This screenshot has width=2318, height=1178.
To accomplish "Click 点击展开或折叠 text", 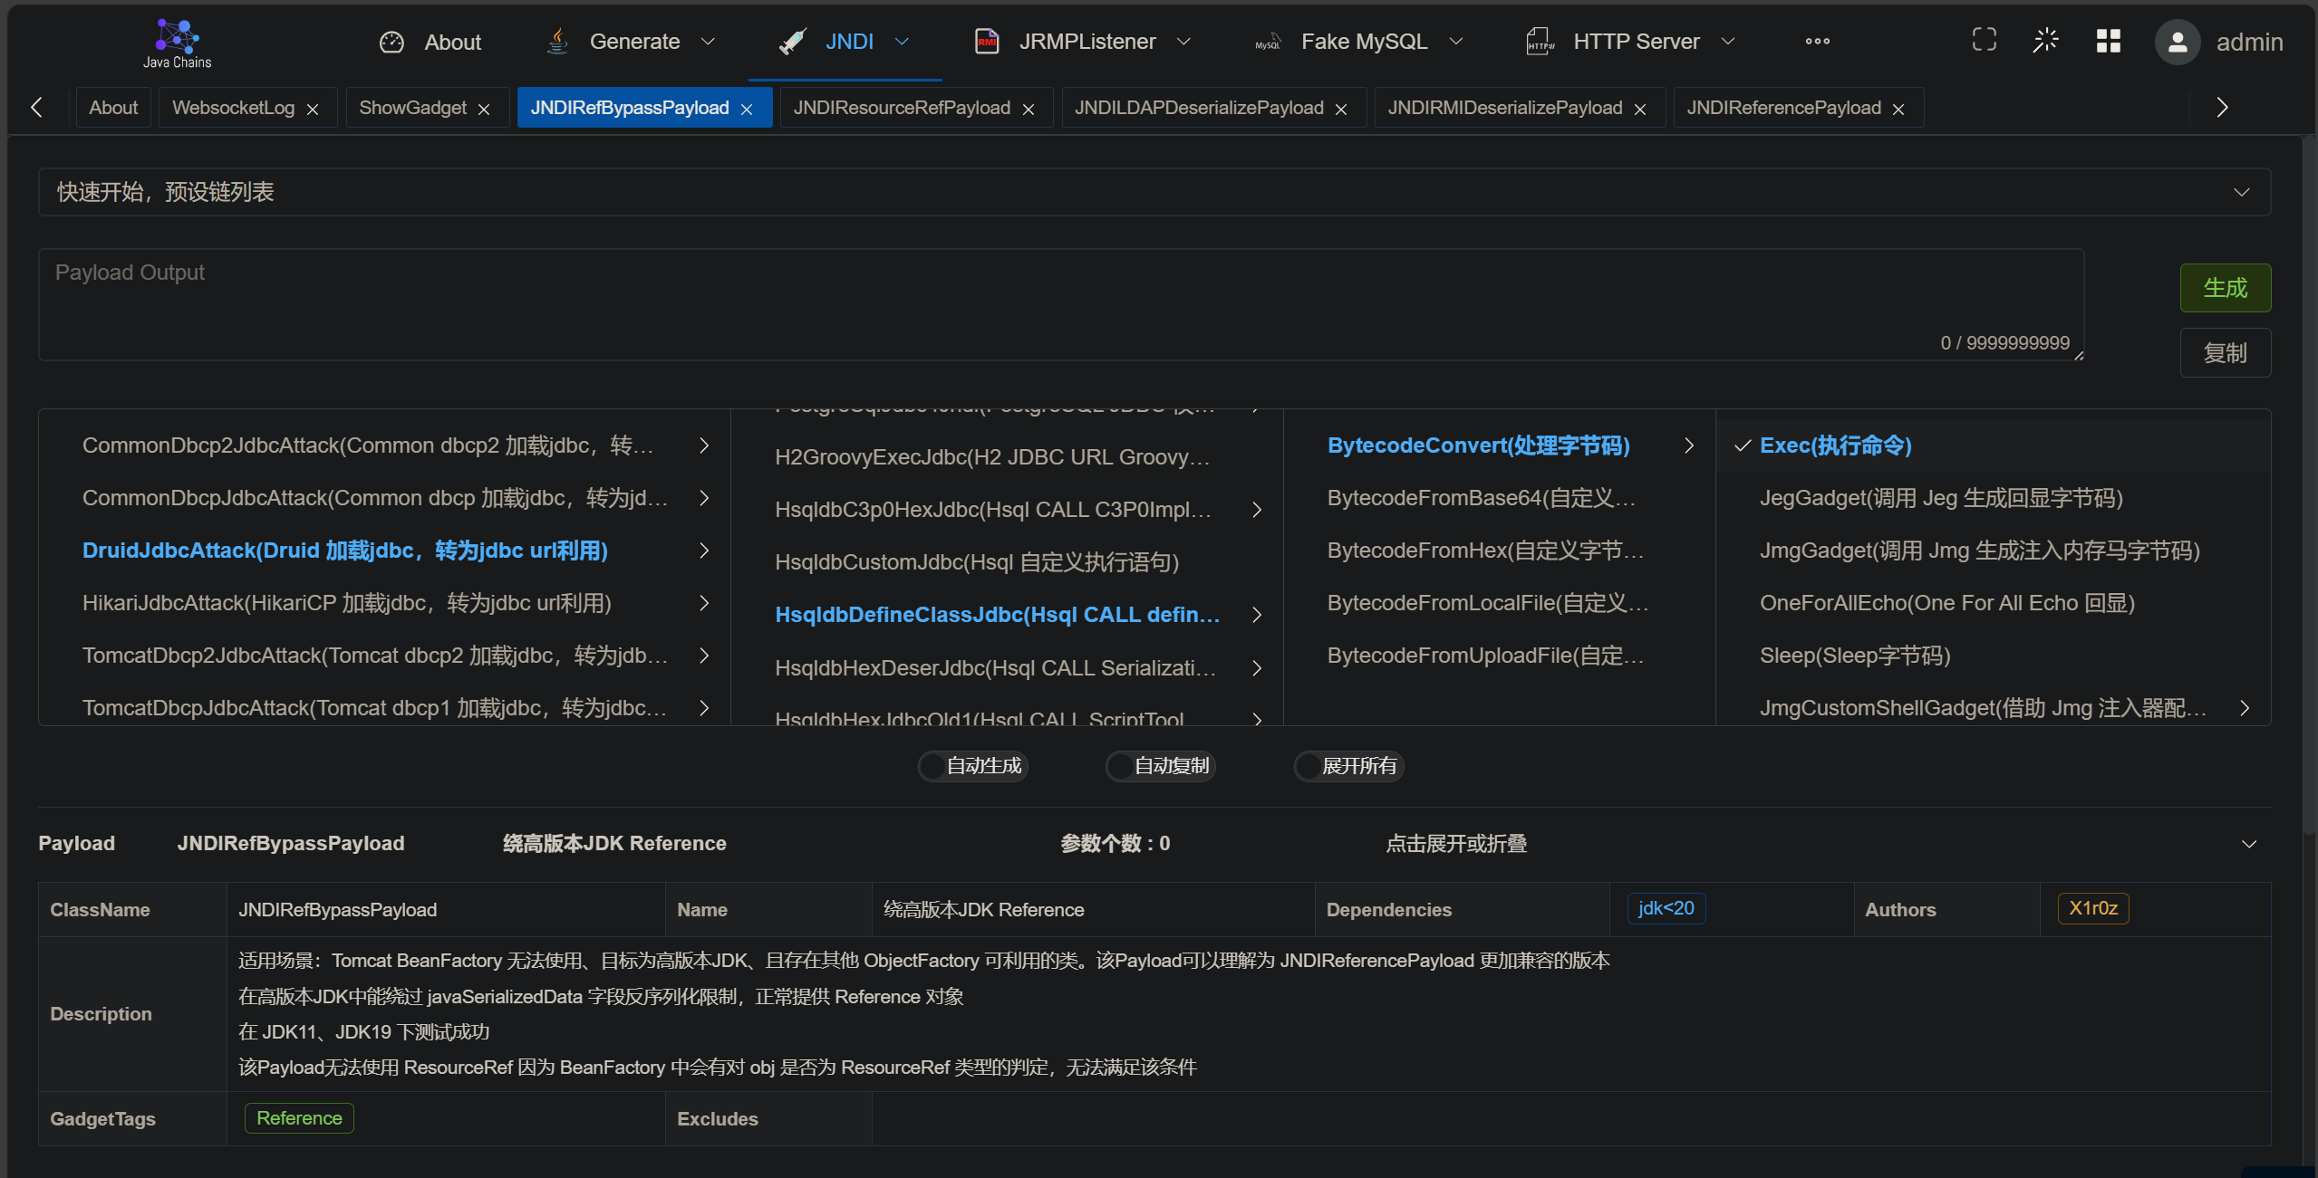I will tap(1456, 844).
